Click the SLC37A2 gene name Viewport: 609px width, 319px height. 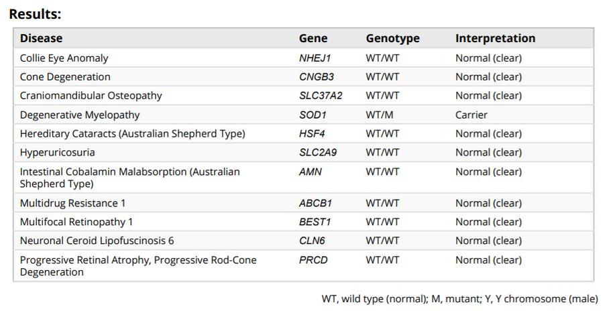click(x=321, y=95)
